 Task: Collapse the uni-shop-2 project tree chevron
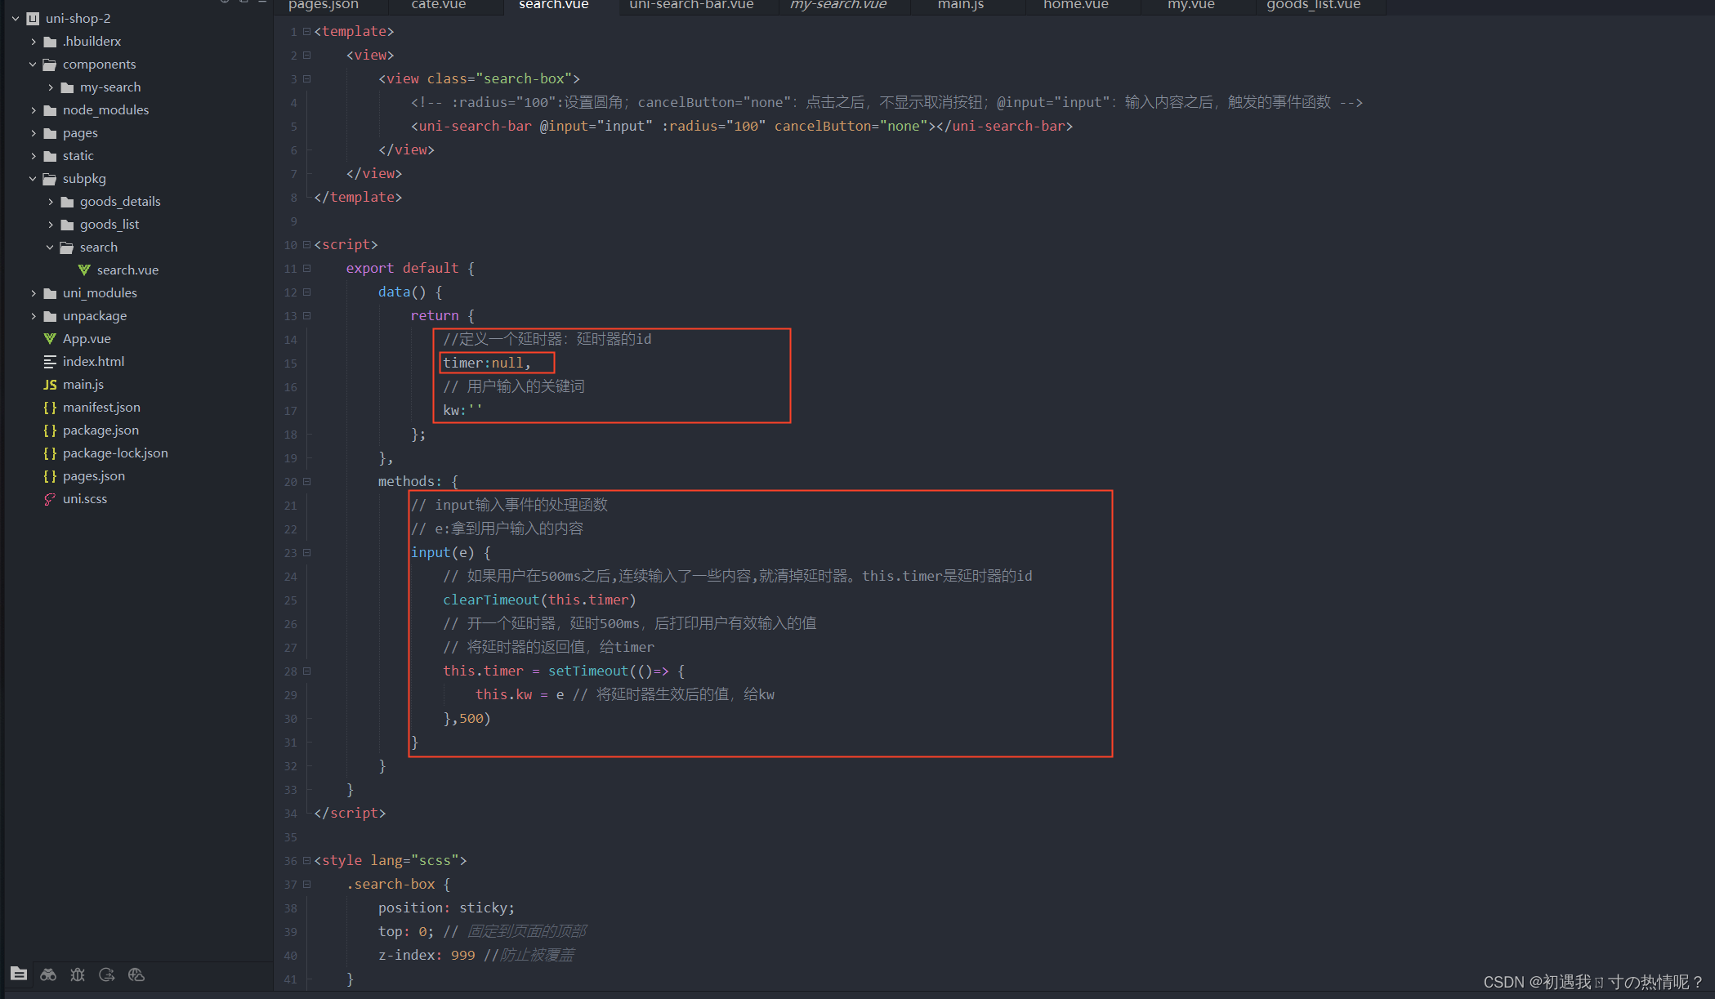16,18
